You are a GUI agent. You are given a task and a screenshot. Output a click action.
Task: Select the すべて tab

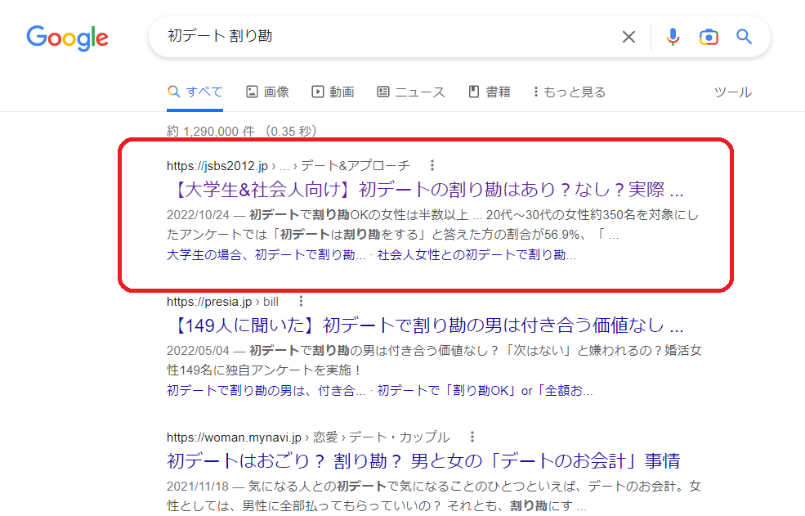(x=195, y=92)
